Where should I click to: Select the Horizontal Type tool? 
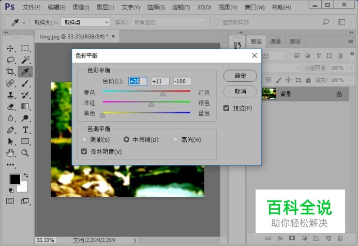(x=25, y=130)
